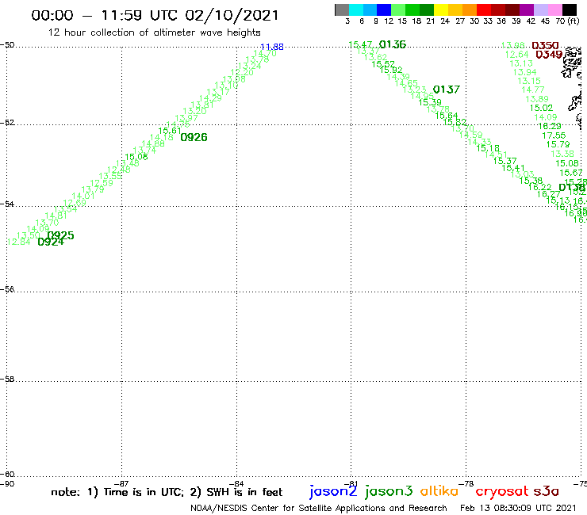
Task: Click the wave height value 15.02
Action: tap(541, 108)
